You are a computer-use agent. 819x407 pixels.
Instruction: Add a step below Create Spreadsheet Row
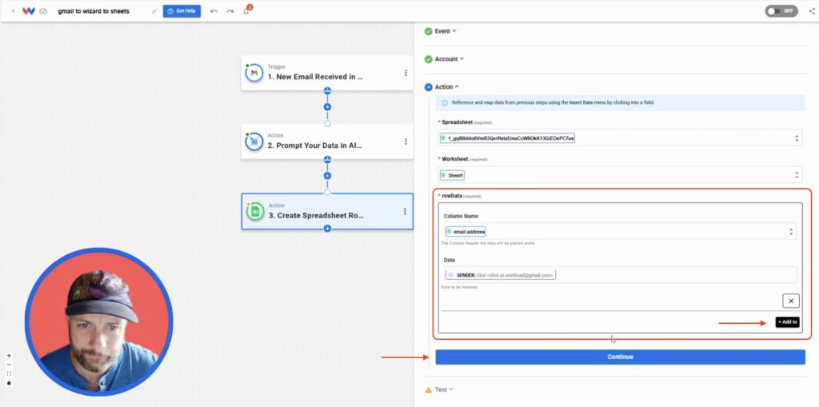pyautogui.click(x=327, y=229)
